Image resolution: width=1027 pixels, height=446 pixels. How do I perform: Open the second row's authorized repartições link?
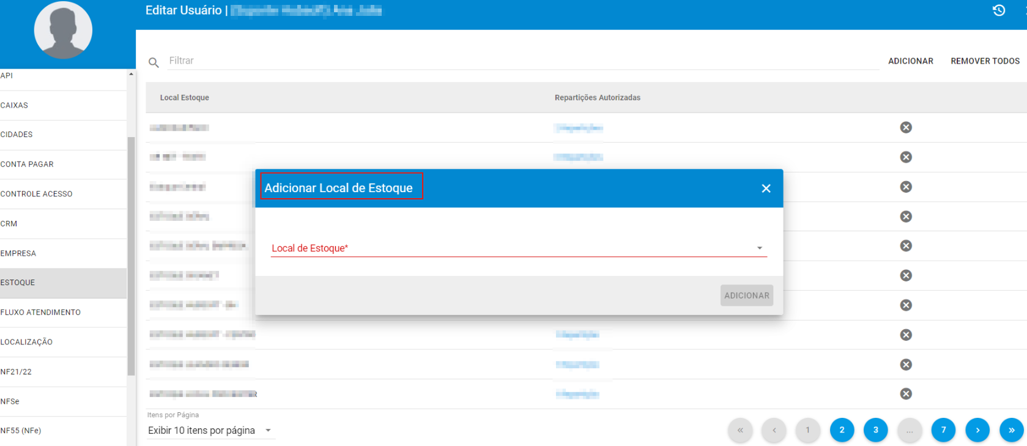tap(579, 157)
